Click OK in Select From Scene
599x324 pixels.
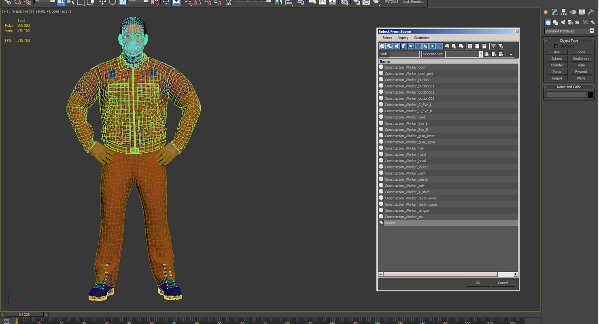pyautogui.click(x=478, y=283)
